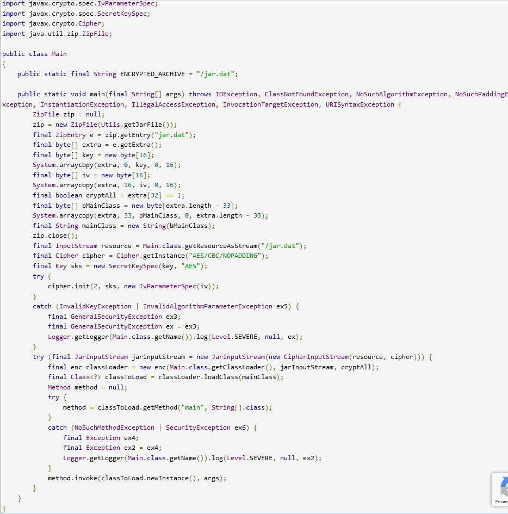508x514 pixels.
Task: Click the reCAPTCHA badge logo
Action: click(504, 486)
